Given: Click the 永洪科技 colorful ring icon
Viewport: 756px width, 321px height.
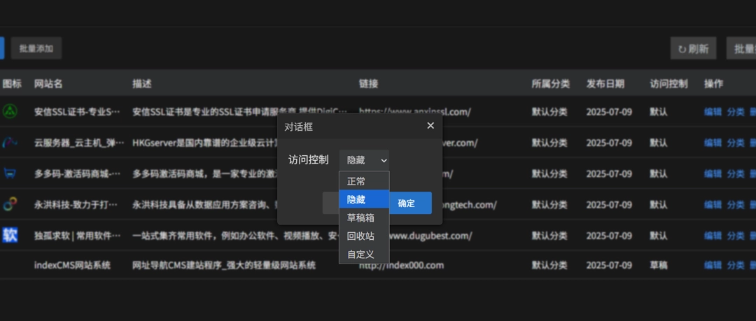Looking at the screenshot, I should (10, 204).
